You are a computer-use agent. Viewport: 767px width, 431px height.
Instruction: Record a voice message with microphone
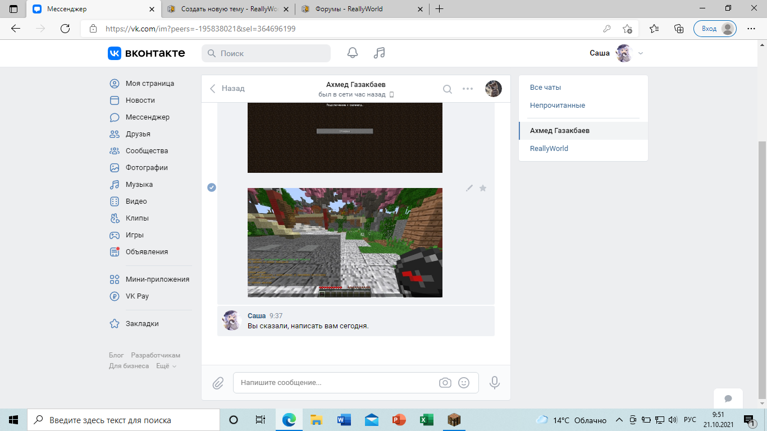(495, 383)
